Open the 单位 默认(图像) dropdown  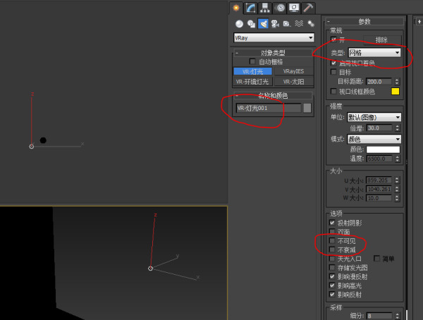[x=374, y=117]
